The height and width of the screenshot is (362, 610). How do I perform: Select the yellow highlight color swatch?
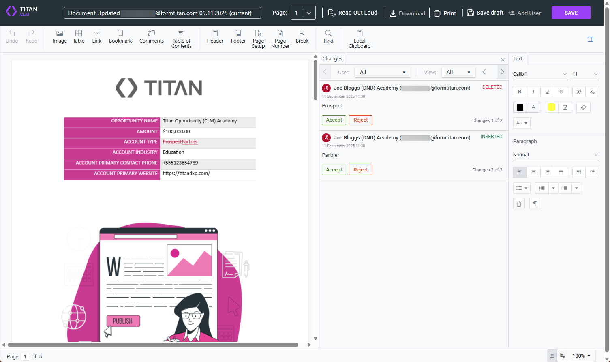[x=551, y=107]
